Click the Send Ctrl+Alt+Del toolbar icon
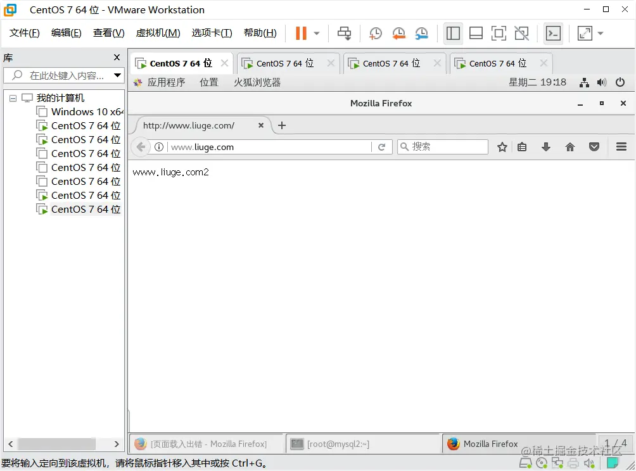This screenshot has width=636, height=471. pos(345,34)
